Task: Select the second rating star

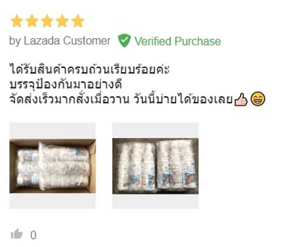Action: (x=32, y=21)
